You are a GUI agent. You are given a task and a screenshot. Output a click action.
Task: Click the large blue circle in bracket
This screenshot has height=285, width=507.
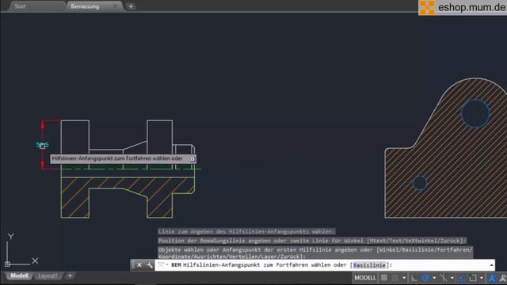click(x=475, y=114)
